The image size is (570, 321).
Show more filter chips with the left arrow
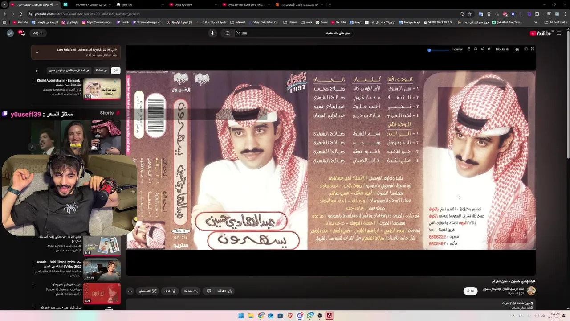coord(37,70)
